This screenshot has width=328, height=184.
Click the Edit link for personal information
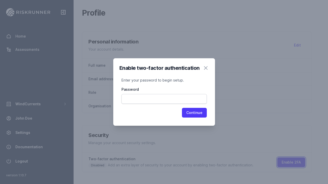point(297,45)
